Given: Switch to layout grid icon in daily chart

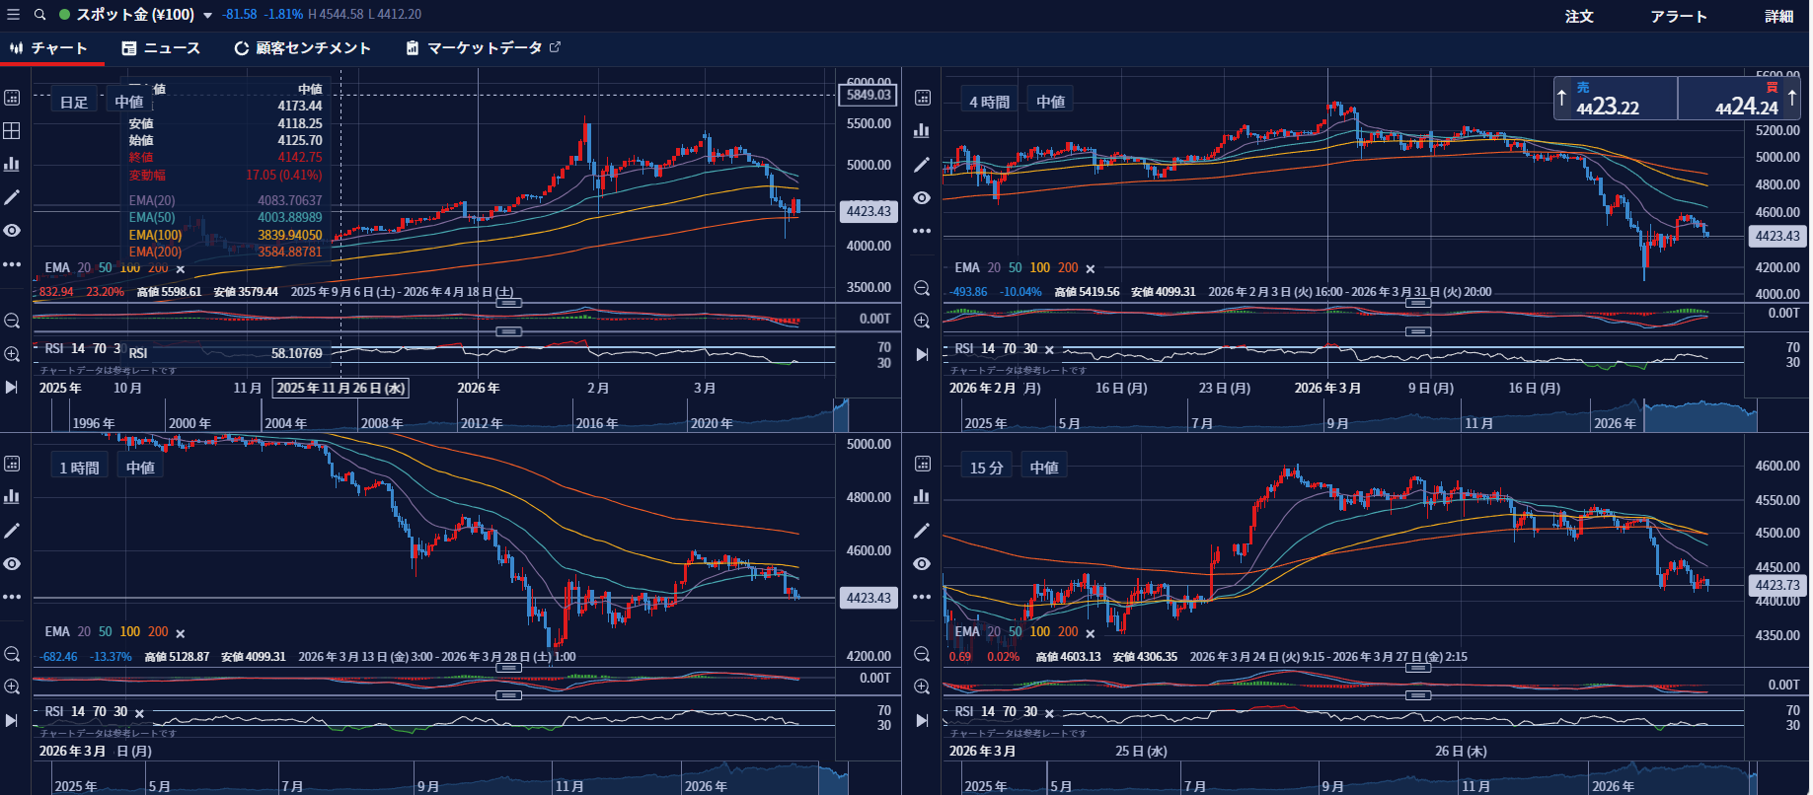Looking at the screenshot, I should coord(12,130).
